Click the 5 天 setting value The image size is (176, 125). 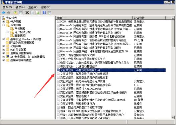(137, 85)
